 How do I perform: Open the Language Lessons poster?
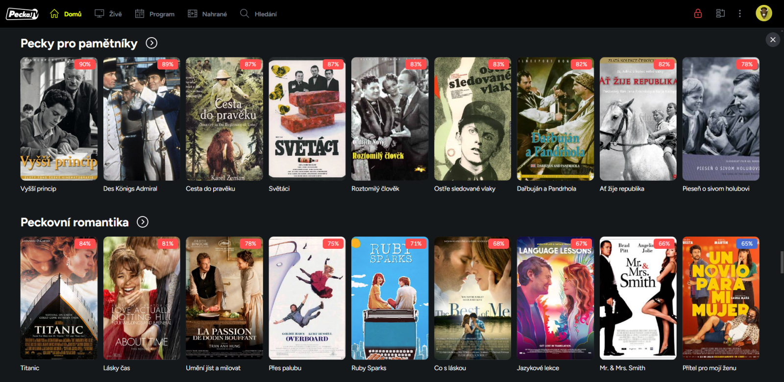pyautogui.click(x=556, y=298)
